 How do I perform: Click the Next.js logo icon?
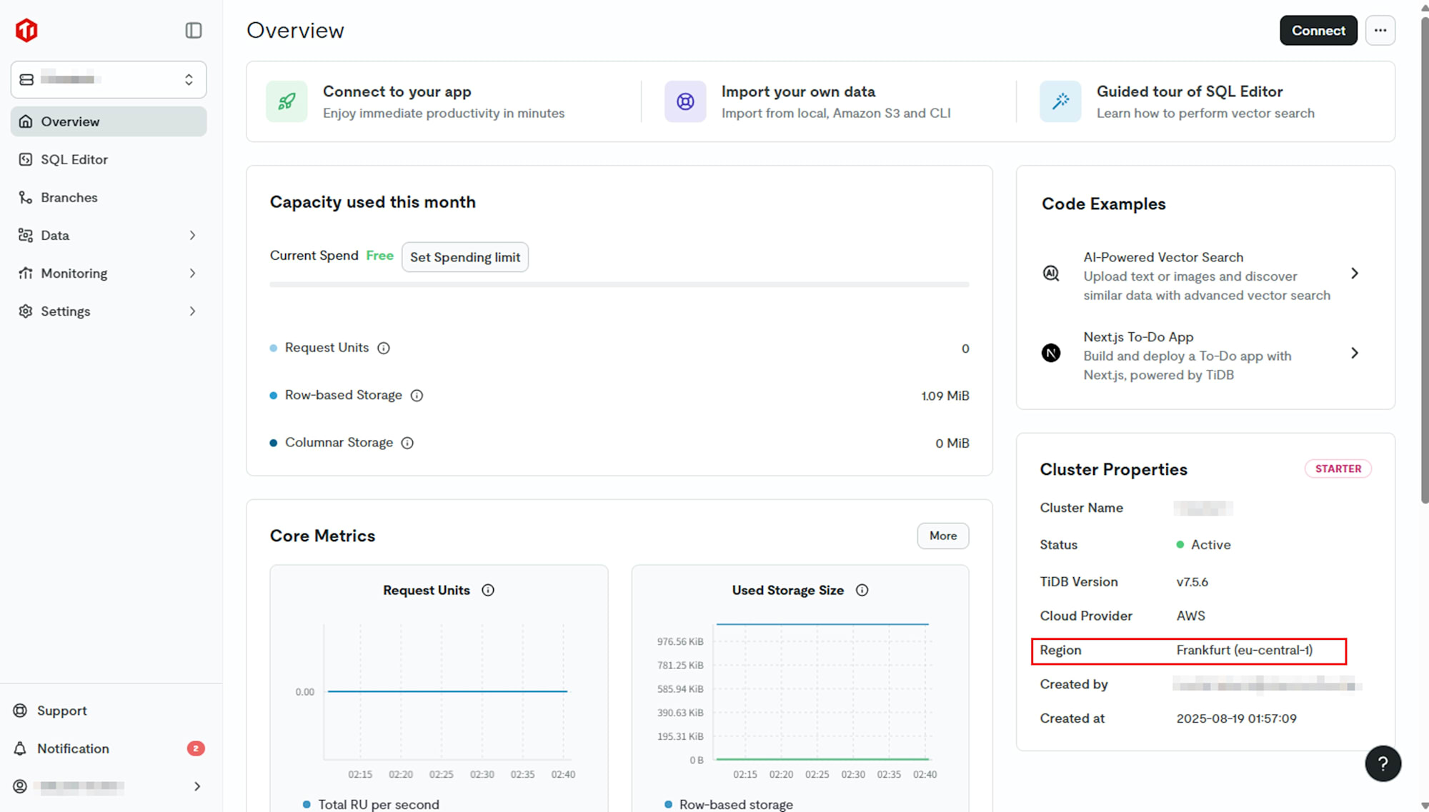coord(1051,353)
